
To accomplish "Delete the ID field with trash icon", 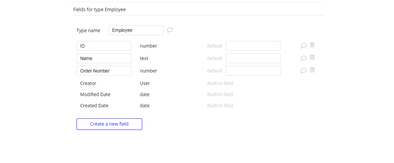I will pos(312,45).
